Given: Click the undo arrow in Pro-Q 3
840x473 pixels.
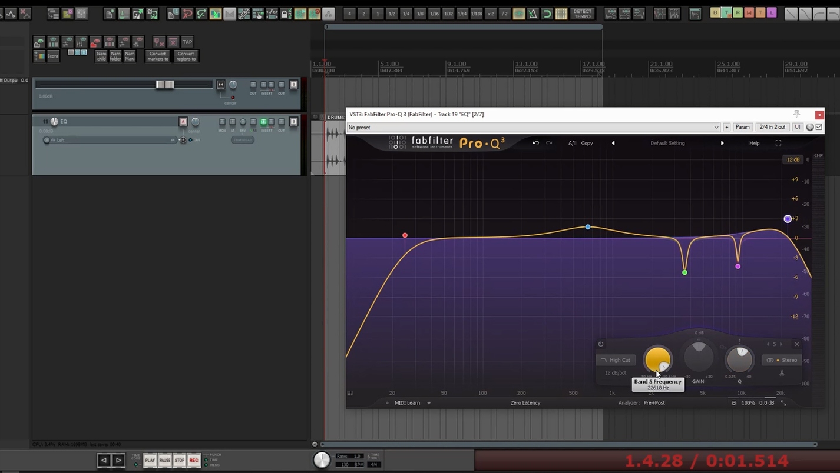Looking at the screenshot, I should pos(535,143).
